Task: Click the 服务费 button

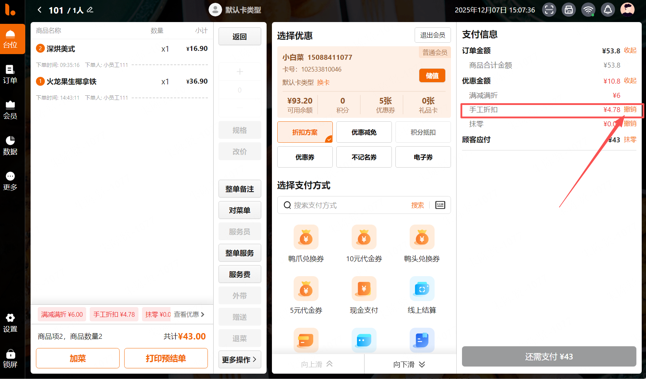Action: pos(240,274)
